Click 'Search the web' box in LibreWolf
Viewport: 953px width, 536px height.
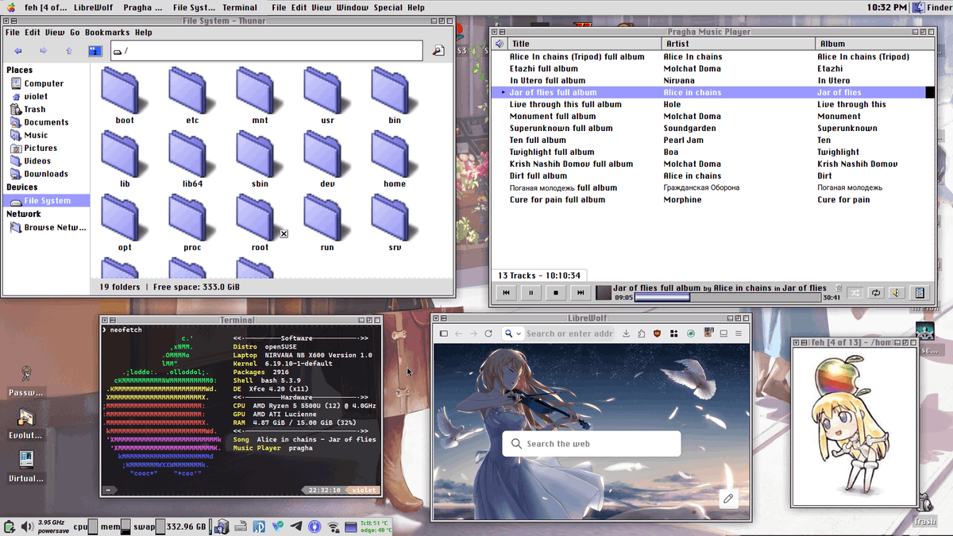(592, 444)
